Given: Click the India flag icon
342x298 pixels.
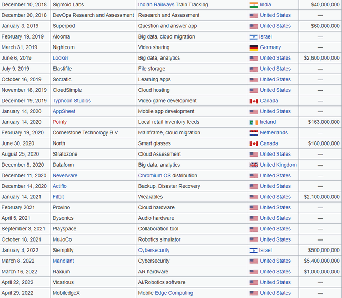Looking at the screenshot, I should click(x=254, y=5).
